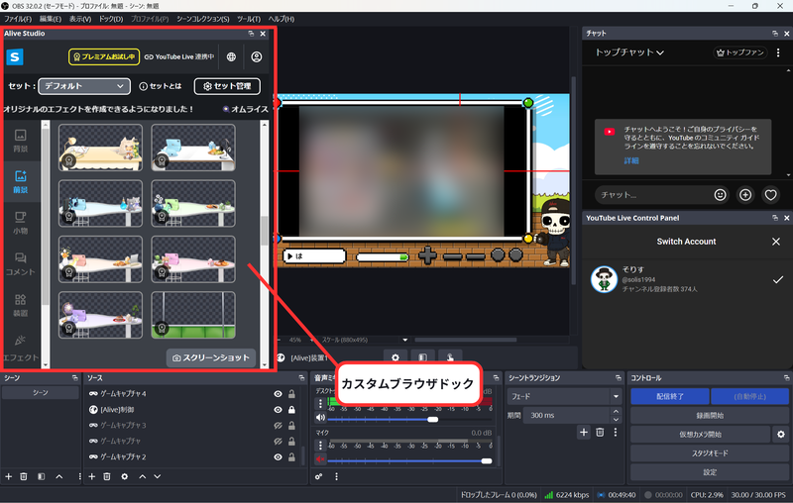
Task: Open filters icon in the source toolbar
Action: (423, 357)
